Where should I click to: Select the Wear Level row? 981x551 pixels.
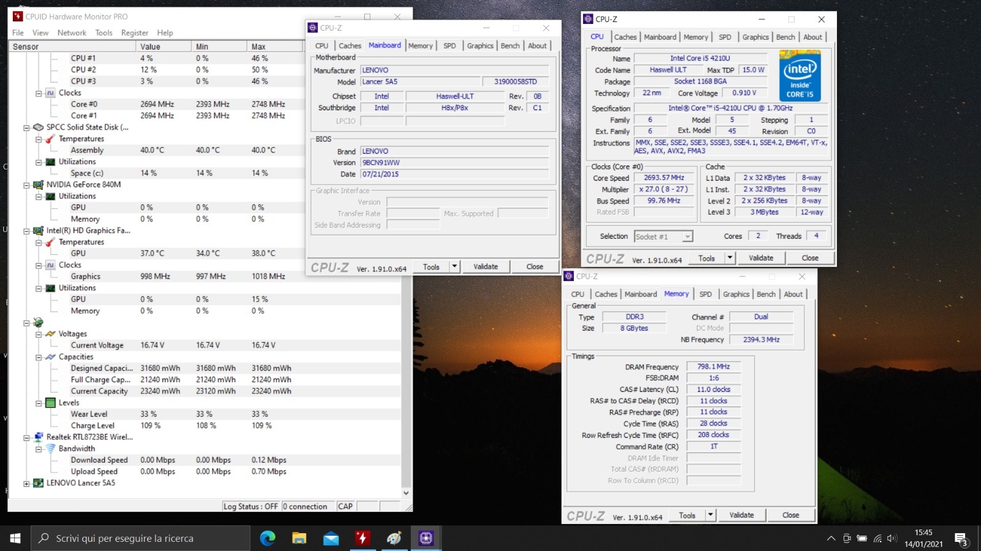[205, 414]
